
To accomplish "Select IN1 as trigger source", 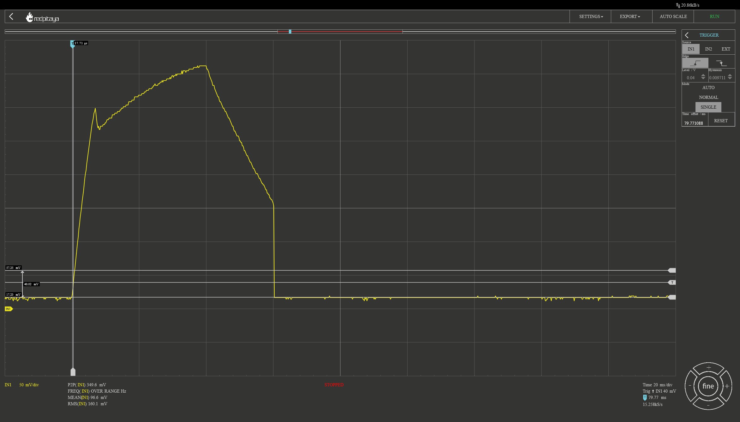I will (x=691, y=49).
